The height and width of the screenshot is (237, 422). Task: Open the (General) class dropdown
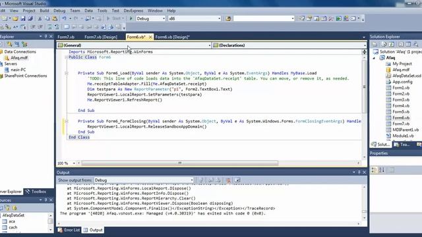(x=210, y=45)
